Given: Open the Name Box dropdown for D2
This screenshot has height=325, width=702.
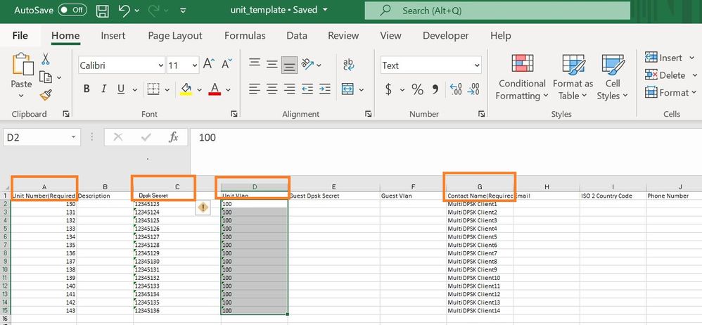Looking at the screenshot, I should (x=75, y=138).
